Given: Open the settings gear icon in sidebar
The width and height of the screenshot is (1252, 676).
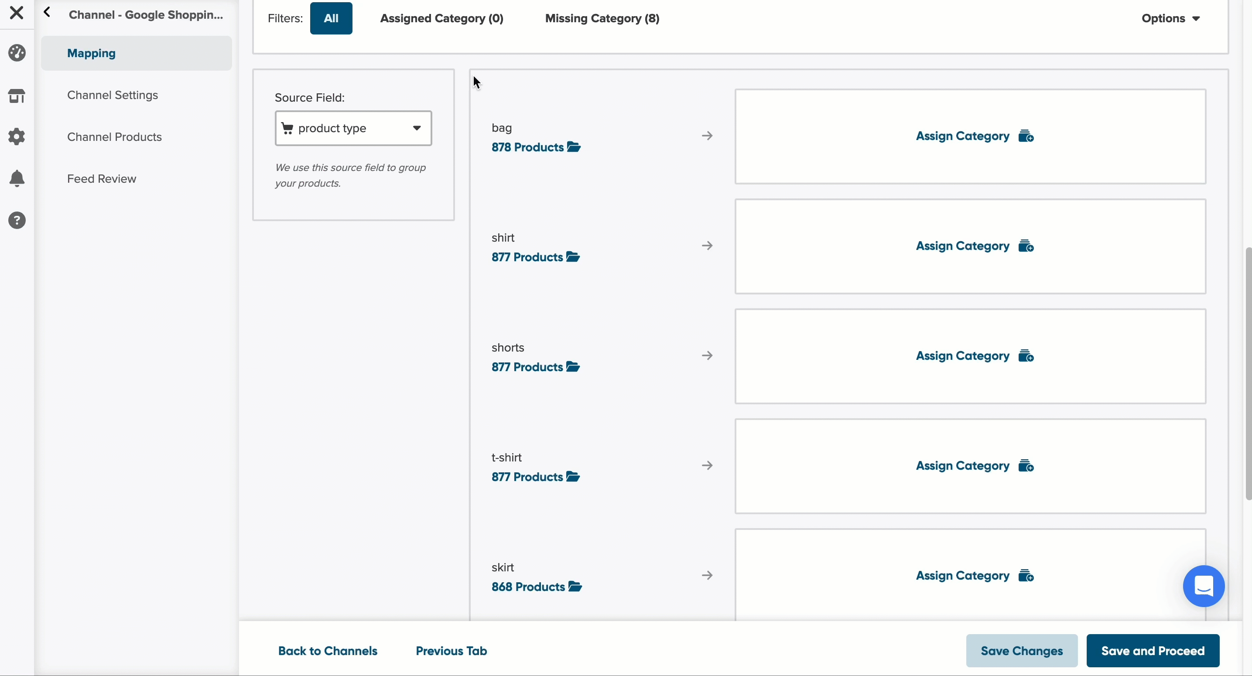Looking at the screenshot, I should tap(17, 137).
